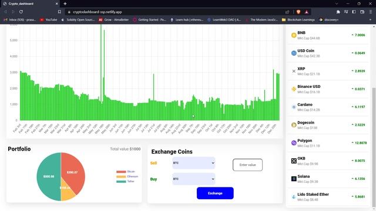
Task: Open the share icon in address bar
Action: point(287,12)
